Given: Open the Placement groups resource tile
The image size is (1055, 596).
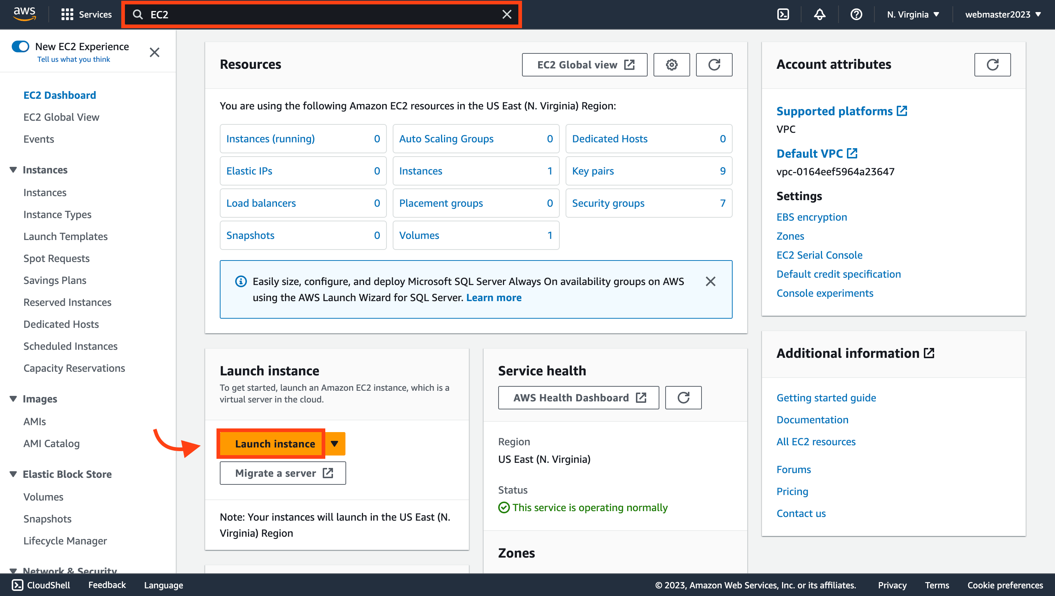Looking at the screenshot, I should (476, 203).
